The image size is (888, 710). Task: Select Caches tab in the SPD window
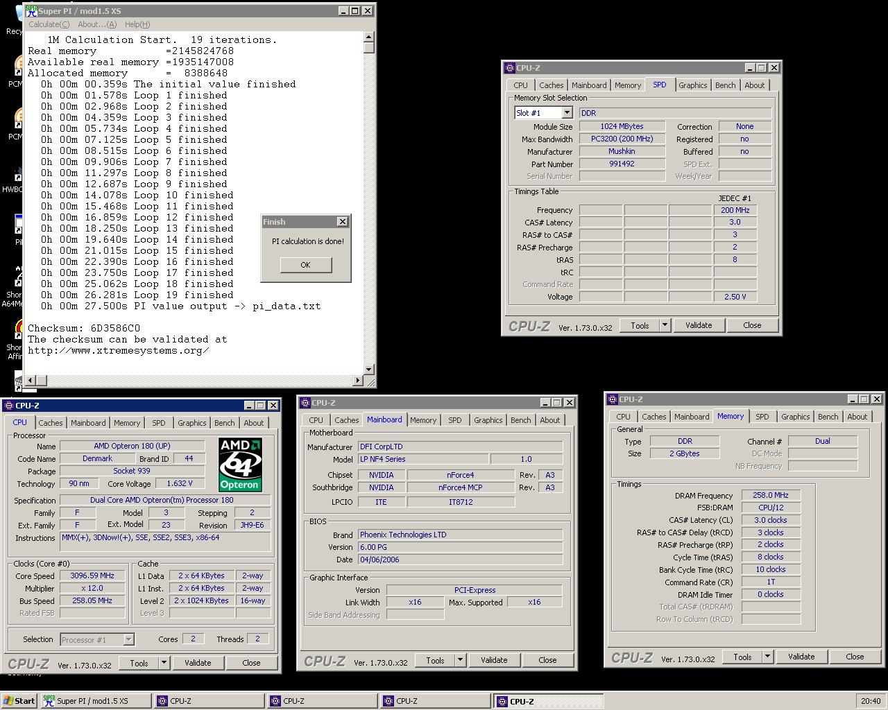click(x=552, y=85)
